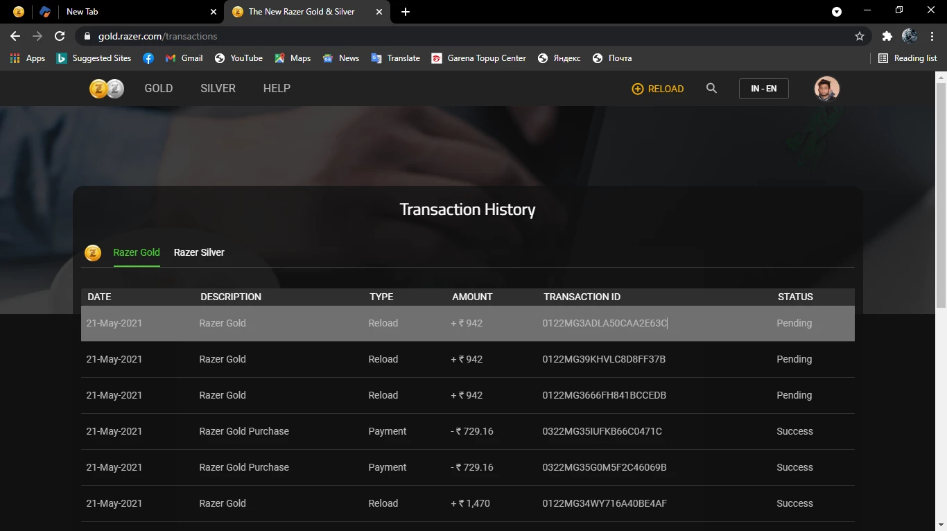Open the Apps bookmark shortcut
This screenshot has height=531, width=947.
(28, 58)
